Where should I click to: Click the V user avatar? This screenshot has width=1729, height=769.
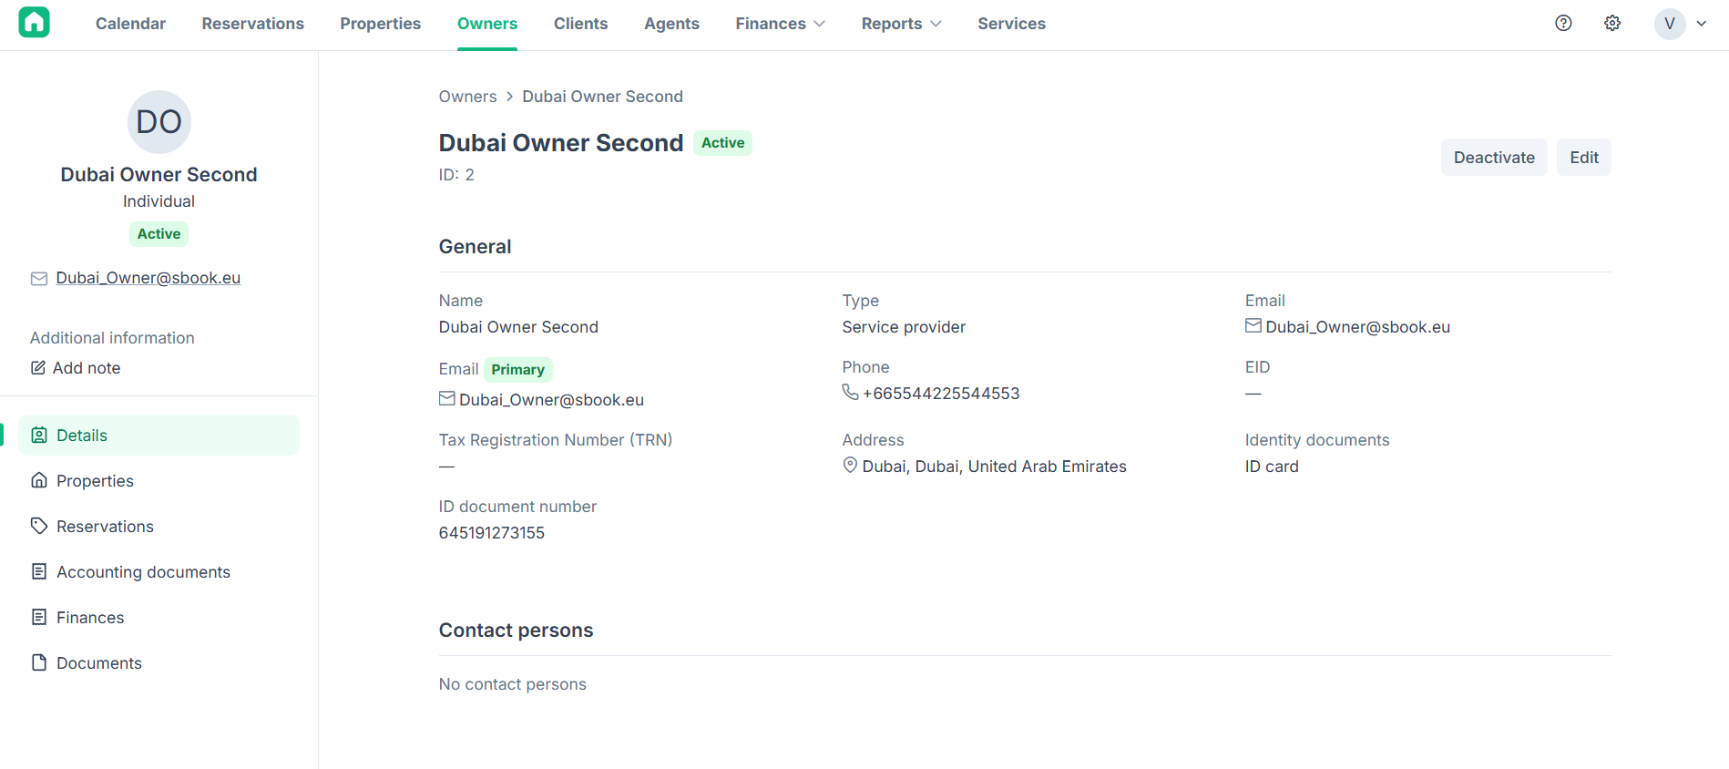[x=1669, y=24]
